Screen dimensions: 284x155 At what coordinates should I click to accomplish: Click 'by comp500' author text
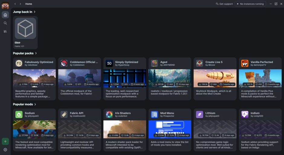257,116
